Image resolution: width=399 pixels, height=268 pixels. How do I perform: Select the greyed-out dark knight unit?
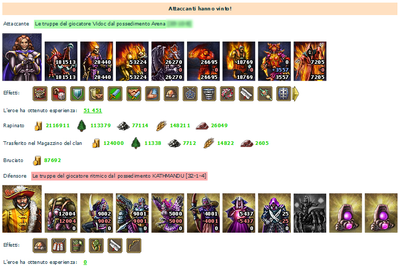(310, 213)
